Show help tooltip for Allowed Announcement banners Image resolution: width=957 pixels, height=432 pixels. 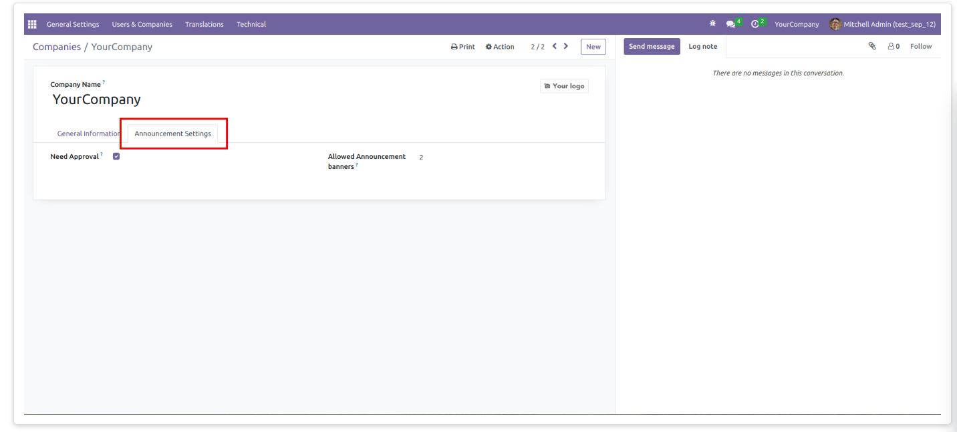[x=357, y=165]
